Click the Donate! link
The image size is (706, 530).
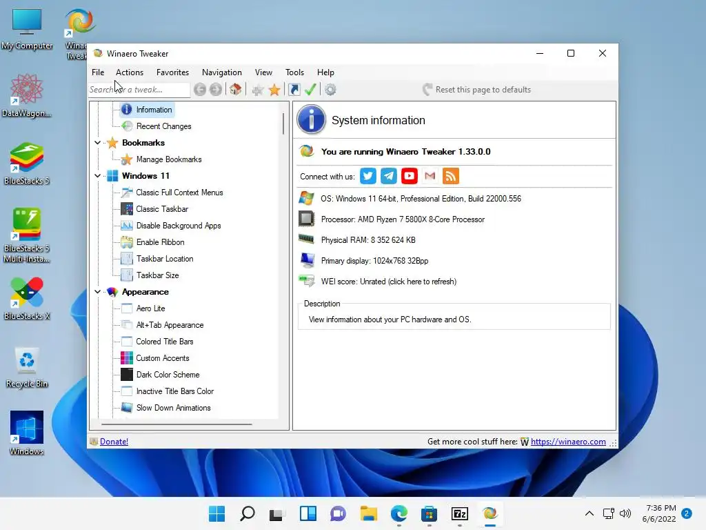tap(114, 442)
